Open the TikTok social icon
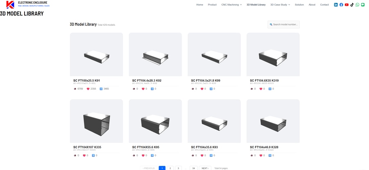369x170 pixels. click(352, 5)
